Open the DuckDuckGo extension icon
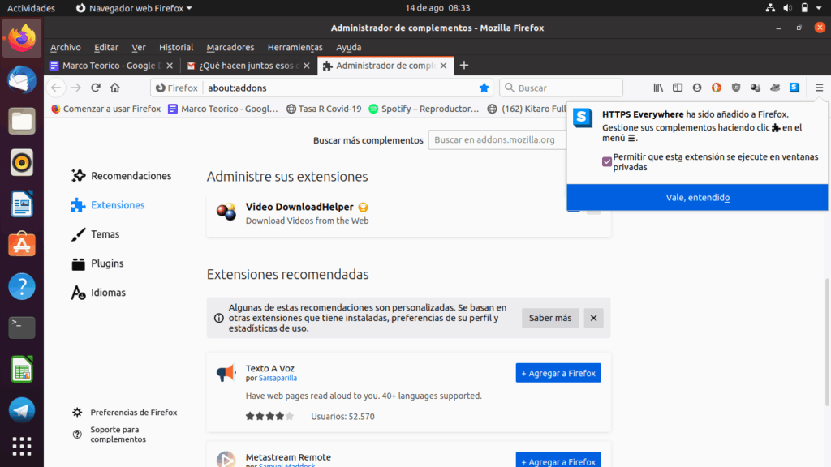Screen dimensions: 831x467 pyautogui.click(x=717, y=88)
